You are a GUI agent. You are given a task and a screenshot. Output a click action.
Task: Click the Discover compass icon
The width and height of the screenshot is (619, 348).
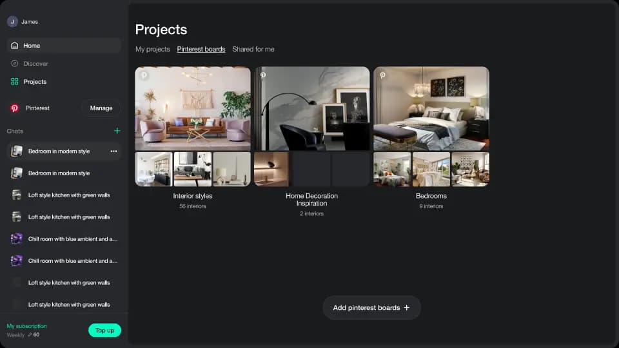(15, 64)
